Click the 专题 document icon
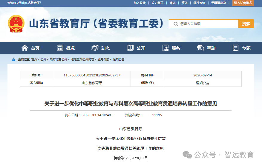Image resolution: width=262 pixels, height=165 pixels. tap(236, 48)
